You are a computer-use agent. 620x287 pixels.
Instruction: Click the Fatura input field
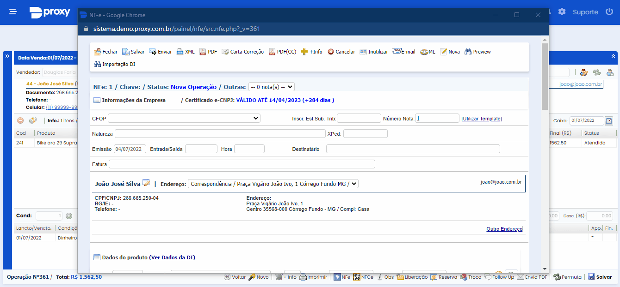click(x=242, y=164)
